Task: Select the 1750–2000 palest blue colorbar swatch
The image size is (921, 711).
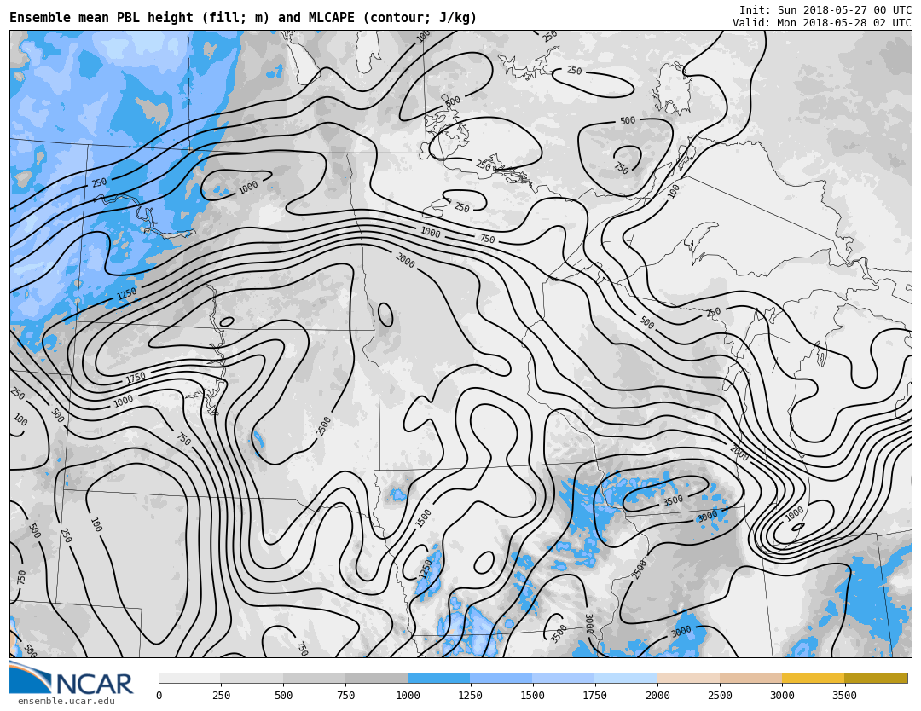Action: [x=626, y=679]
